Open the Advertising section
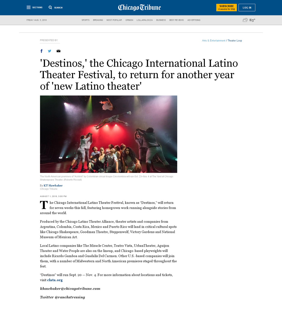The image size is (282, 311). [x=194, y=20]
